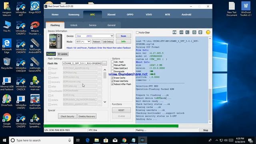Click the Scan button
The height and width of the screenshot is (144, 256).
point(124,36)
